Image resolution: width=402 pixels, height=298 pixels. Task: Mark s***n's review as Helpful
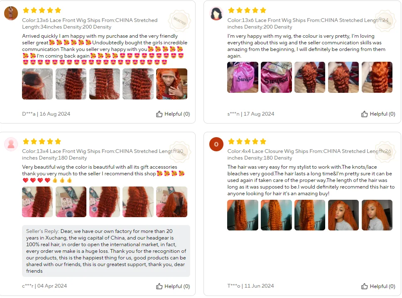tap(378, 114)
